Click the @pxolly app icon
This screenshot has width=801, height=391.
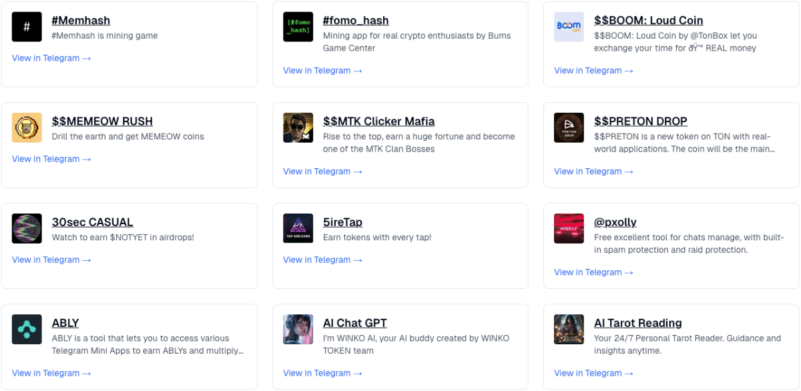pos(569,228)
